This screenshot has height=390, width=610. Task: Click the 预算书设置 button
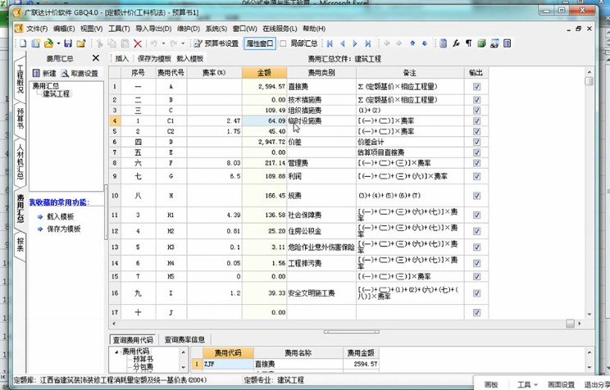coord(216,43)
